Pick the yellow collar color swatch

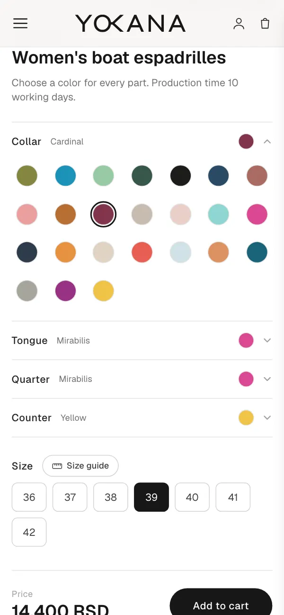tap(103, 290)
